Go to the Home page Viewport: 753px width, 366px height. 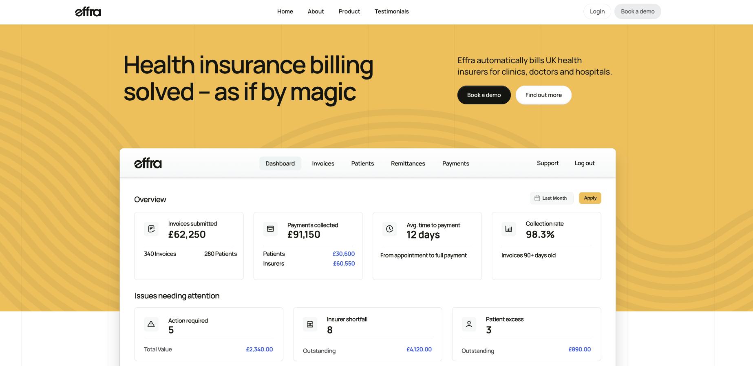pyautogui.click(x=285, y=11)
